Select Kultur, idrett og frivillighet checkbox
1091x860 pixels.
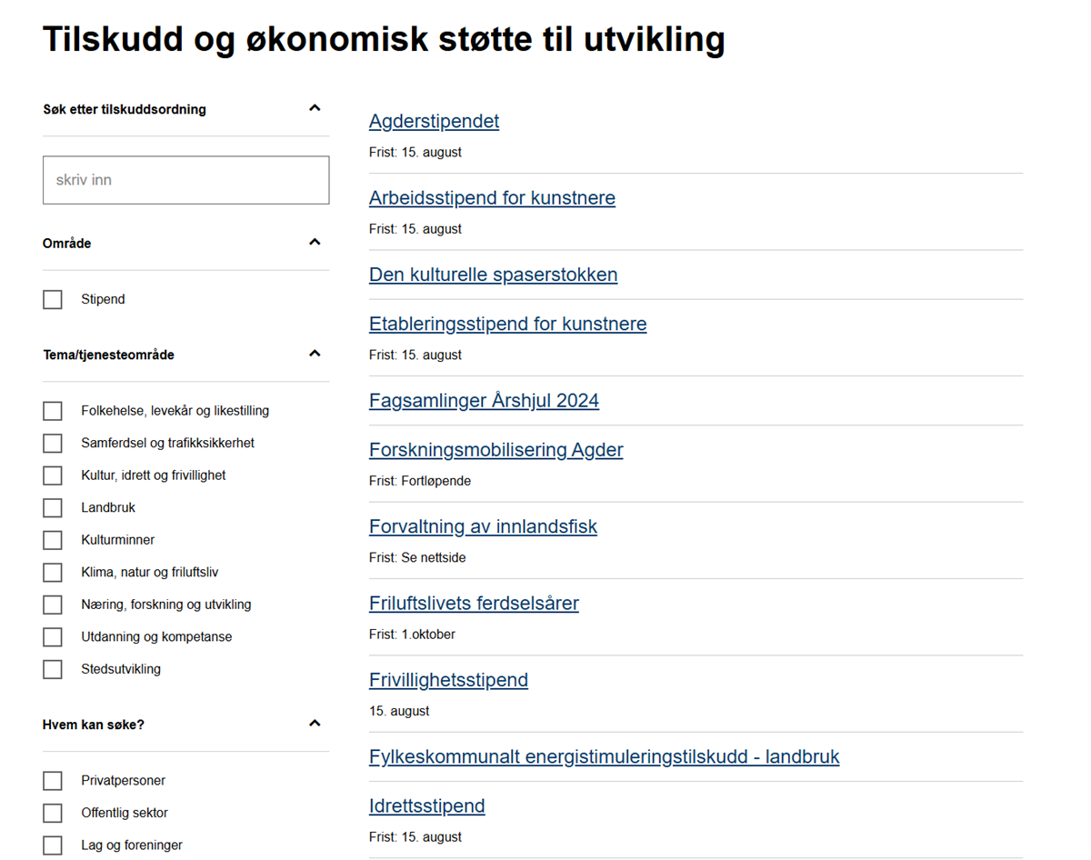point(53,475)
